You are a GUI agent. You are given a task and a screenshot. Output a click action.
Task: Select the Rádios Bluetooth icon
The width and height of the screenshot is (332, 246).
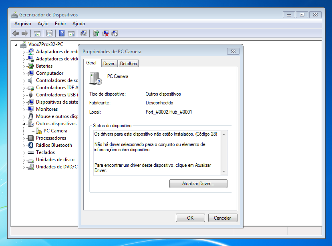[x=31, y=145]
